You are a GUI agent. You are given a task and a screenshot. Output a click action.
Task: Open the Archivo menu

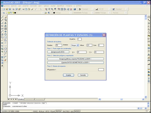(7, 6)
